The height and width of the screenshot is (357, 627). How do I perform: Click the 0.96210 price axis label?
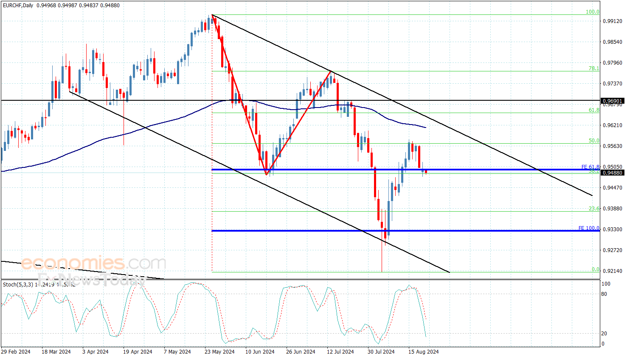point(613,125)
